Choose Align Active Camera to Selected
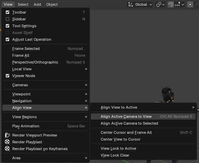Image resolution: width=199 pixels, height=163 pixels. (143, 123)
